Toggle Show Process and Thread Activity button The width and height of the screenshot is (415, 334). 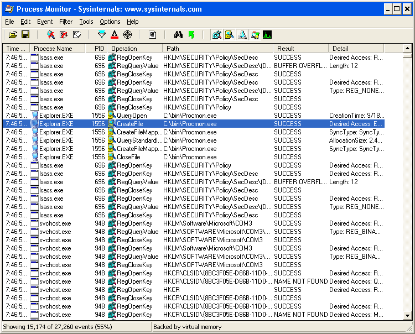pyautogui.click(x=255, y=35)
